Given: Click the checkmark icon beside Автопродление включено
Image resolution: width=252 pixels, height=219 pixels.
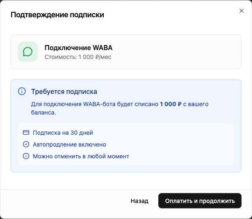Looking at the screenshot, I should pos(26,144).
